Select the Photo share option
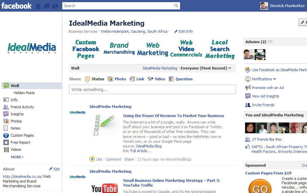The width and height of the screenshot is (307, 193). tap(117, 79)
